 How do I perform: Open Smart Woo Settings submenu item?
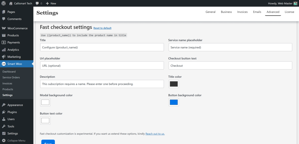point(7,95)
